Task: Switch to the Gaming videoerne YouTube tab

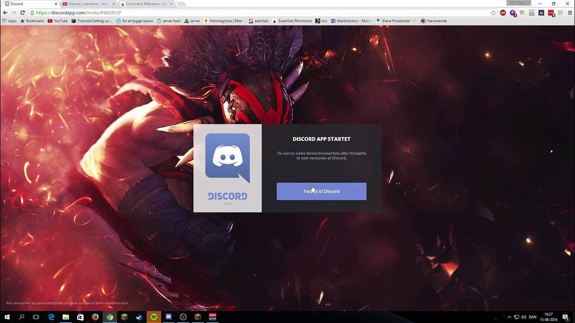Action: pos(88,4)
